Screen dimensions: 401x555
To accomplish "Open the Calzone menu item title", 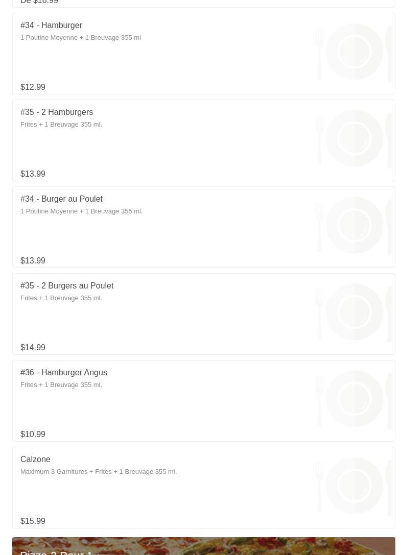I will coord(35,459).
